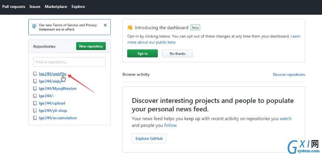Dismiss the Terms of Service notice
The height and width of the screenshot is (154, 322).
click(x=105, y=25)
